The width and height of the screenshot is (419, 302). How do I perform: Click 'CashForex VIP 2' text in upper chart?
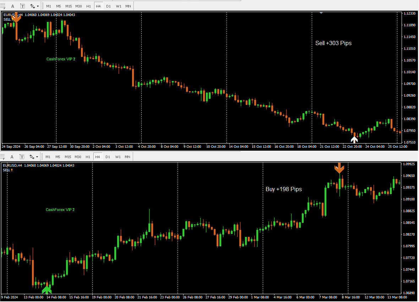click(x=61, y=59)
